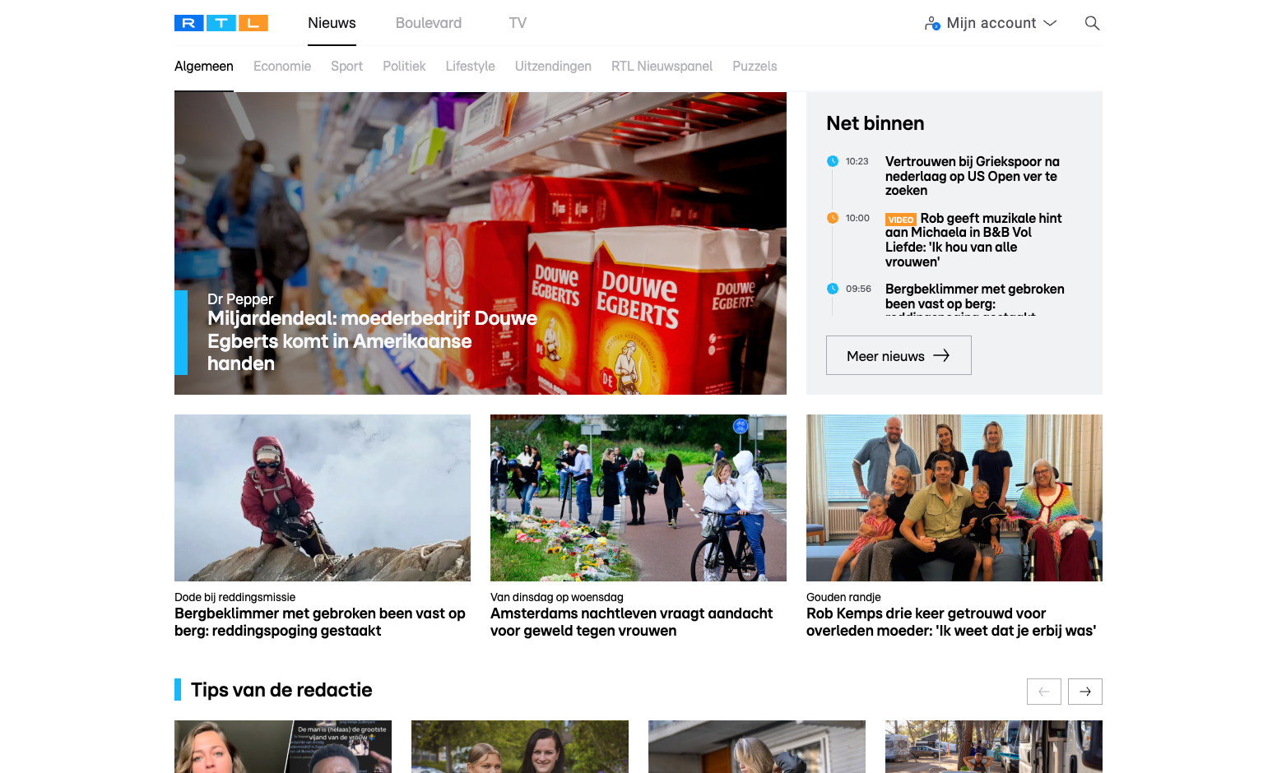Open the Economie section
The width and height of the screenshot is (1277, 773).
[282, 66]
